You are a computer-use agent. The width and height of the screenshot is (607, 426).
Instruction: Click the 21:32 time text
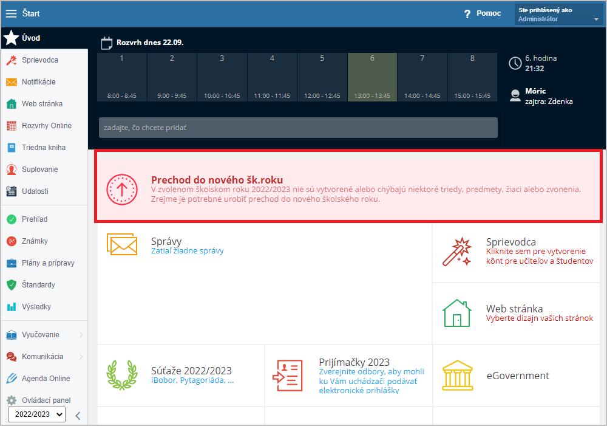(535, 69)
